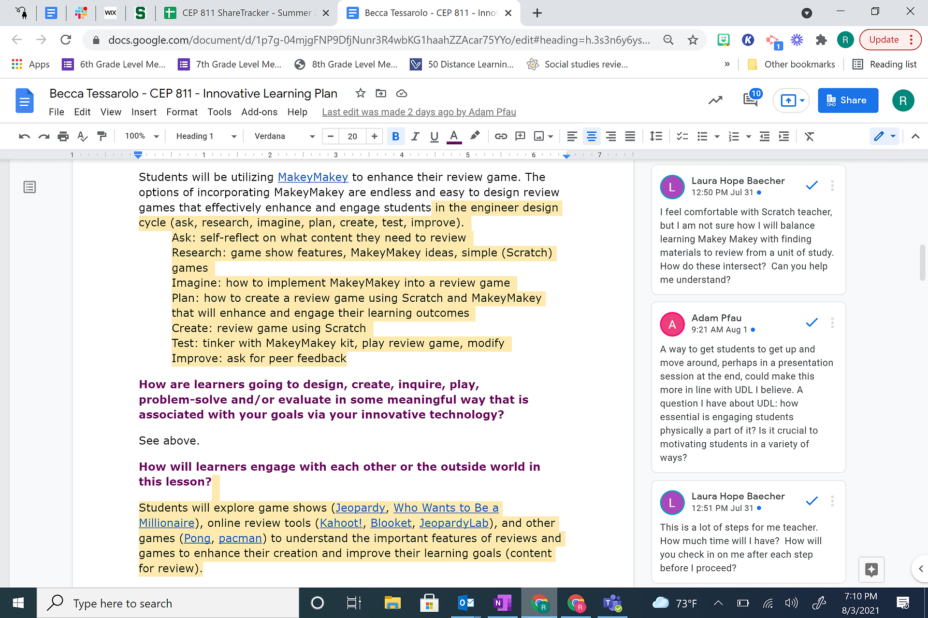The height and width of the screenshot is (618, 928).
Task: Open the Explore tool
Action: [871, 569]
